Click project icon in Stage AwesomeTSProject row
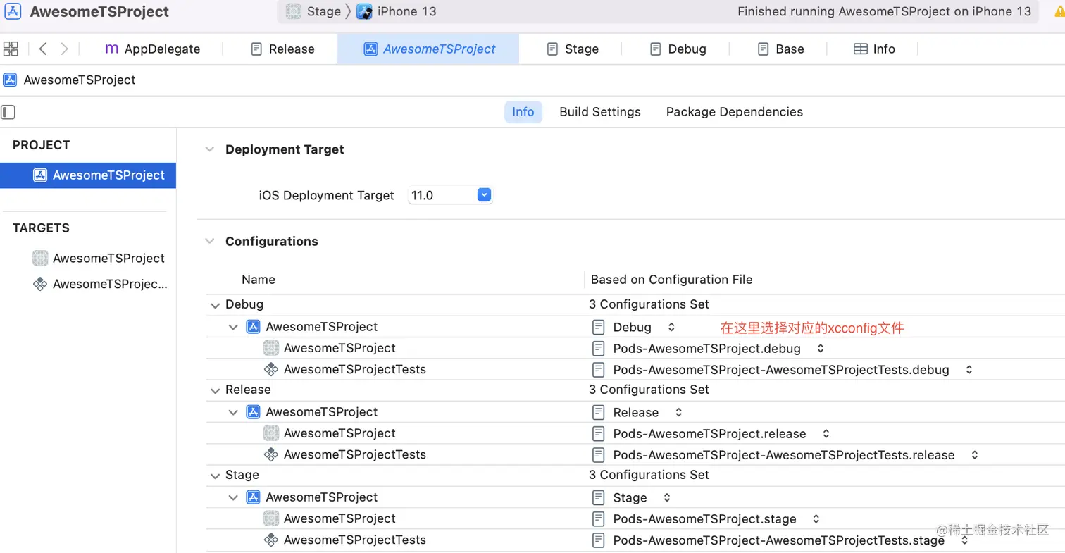1065x553 pixels. click(x=253, y=497)
